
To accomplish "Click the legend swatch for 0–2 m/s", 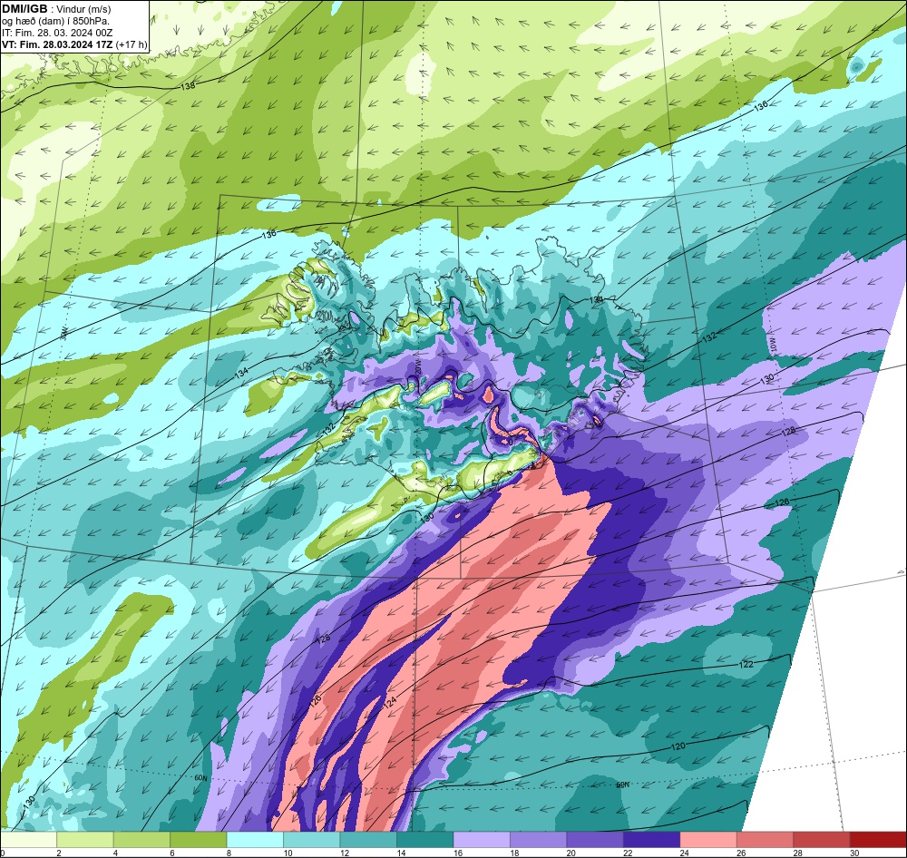I will click(28, 840).
